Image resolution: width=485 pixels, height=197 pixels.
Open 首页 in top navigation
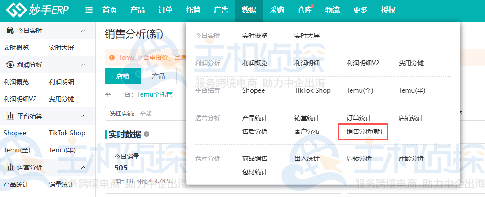[x=110, y=10]
